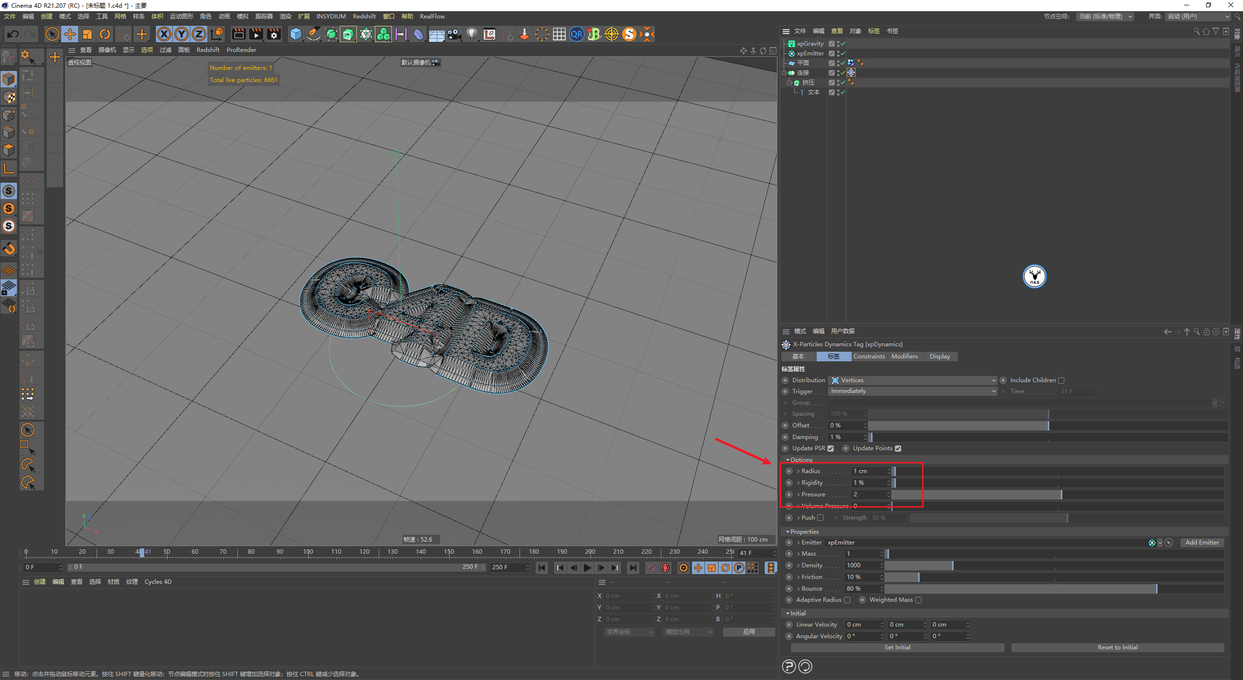Switch to the Constraints tab

(869, 357)
